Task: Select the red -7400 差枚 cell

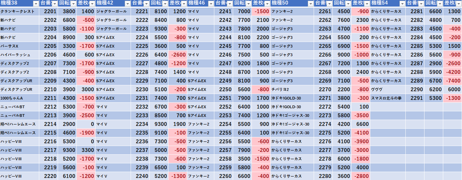Action: [x=453, y=81]
